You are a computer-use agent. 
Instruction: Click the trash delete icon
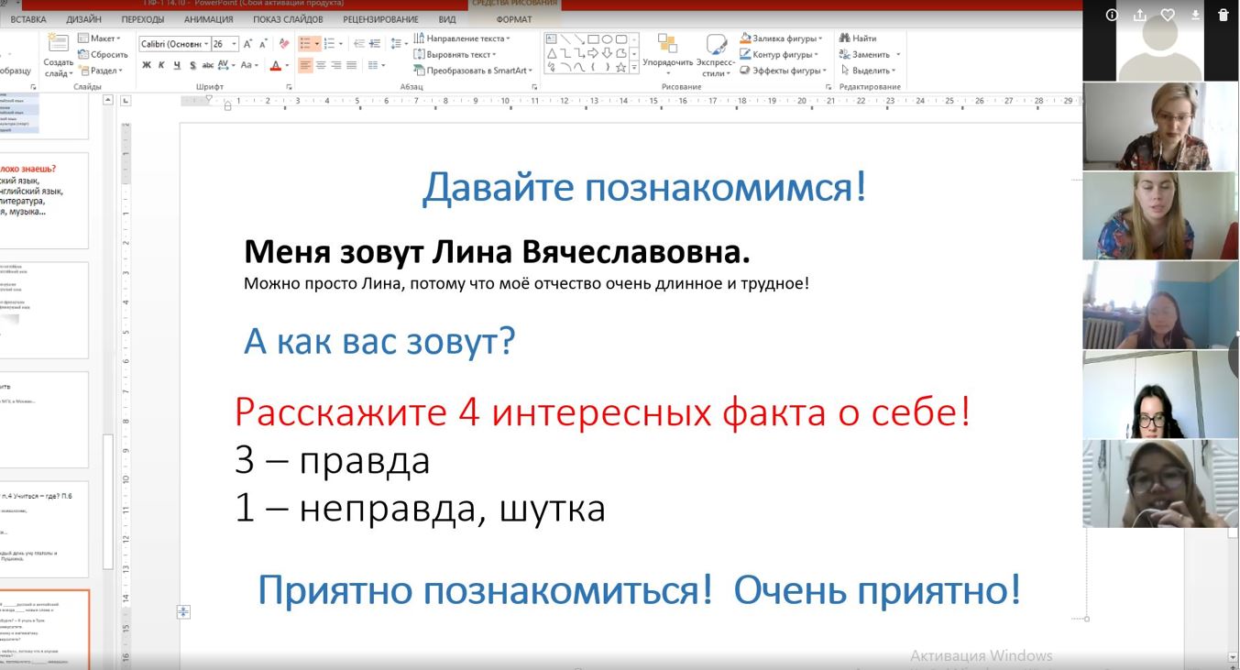coord(1223,15)
